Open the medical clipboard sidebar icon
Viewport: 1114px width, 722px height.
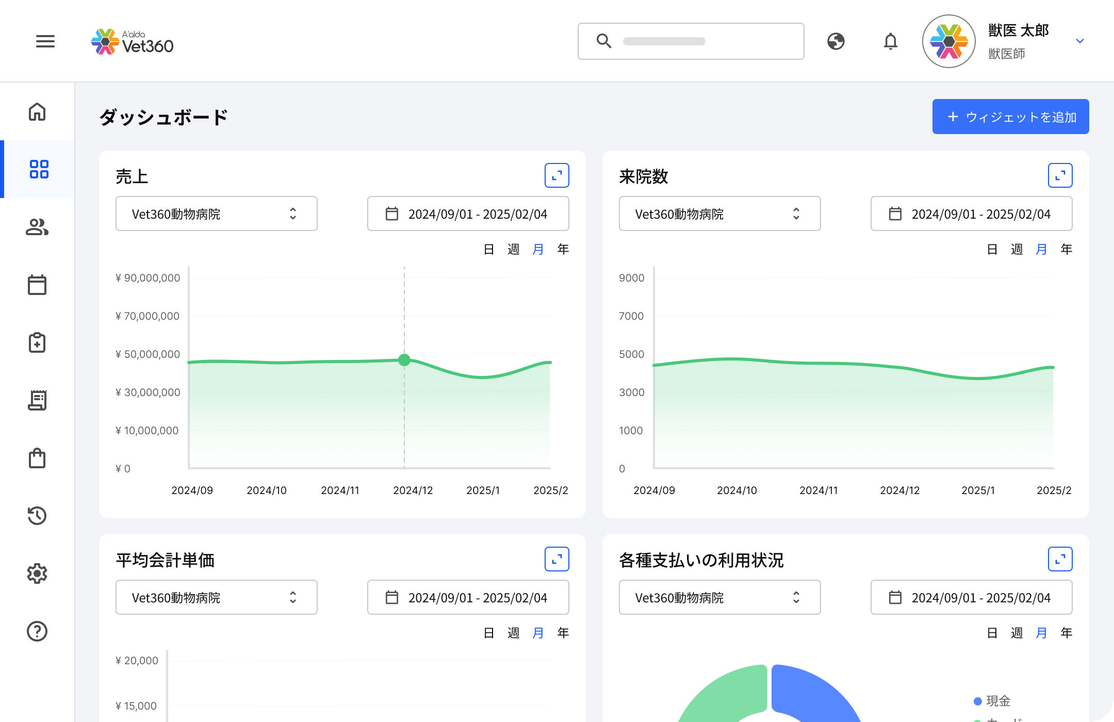37,342
